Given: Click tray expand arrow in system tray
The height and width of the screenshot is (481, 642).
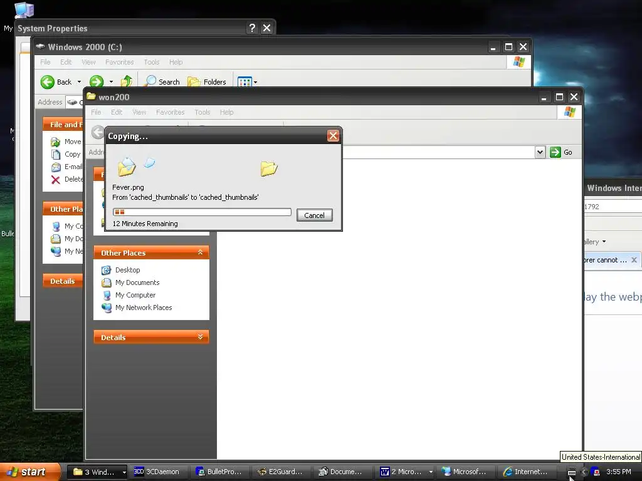Looking at the screenshot, I should tap(584, 472).
